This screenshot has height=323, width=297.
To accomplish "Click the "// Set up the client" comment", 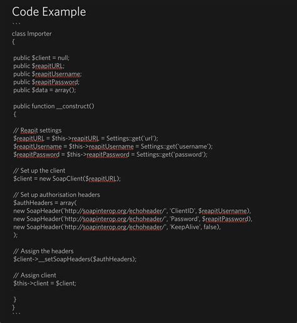I will (x=39, y=171).
